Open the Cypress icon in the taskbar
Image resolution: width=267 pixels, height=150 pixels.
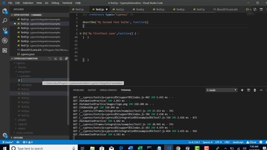pos(188,148)
